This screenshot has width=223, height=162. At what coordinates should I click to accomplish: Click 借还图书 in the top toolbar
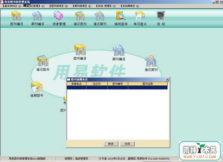[x=80, y=18]
